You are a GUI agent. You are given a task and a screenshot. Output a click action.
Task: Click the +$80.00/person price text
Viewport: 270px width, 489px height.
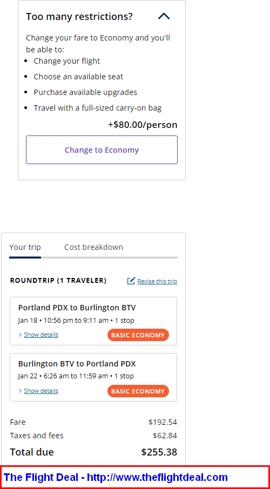[x=143, y=125]
